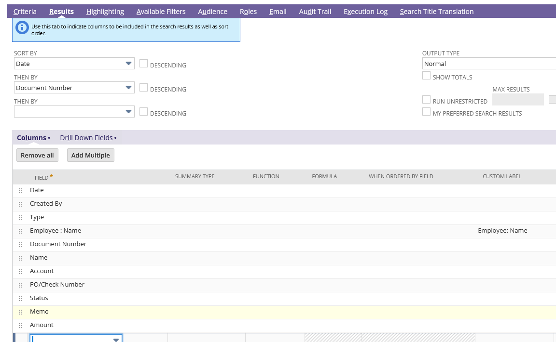Switch to the Criteria tab

25,12
